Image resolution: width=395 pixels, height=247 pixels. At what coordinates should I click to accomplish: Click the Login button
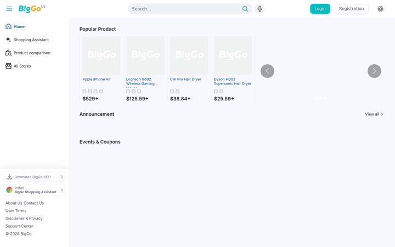point(320,9)
